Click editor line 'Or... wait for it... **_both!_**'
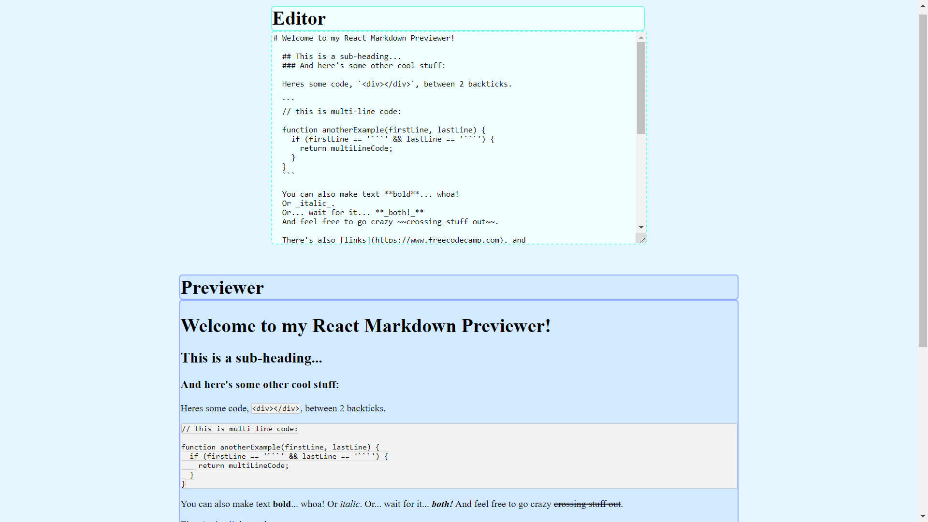Image resolution: width=928 pixels, height=522 pixels. [x=353, y=213]
